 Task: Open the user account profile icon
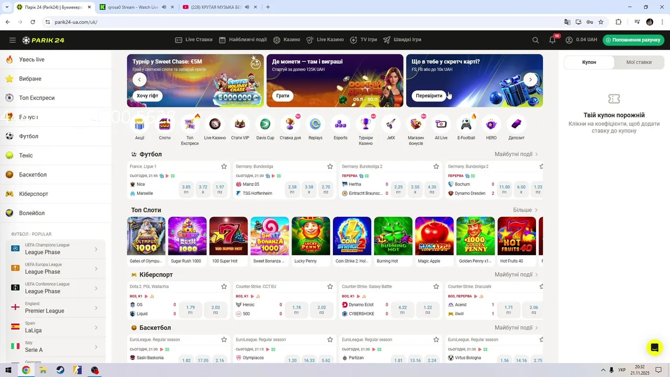[x=569, y=40]
